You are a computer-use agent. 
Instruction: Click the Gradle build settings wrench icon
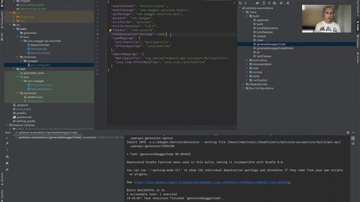(x=287, y=3)
